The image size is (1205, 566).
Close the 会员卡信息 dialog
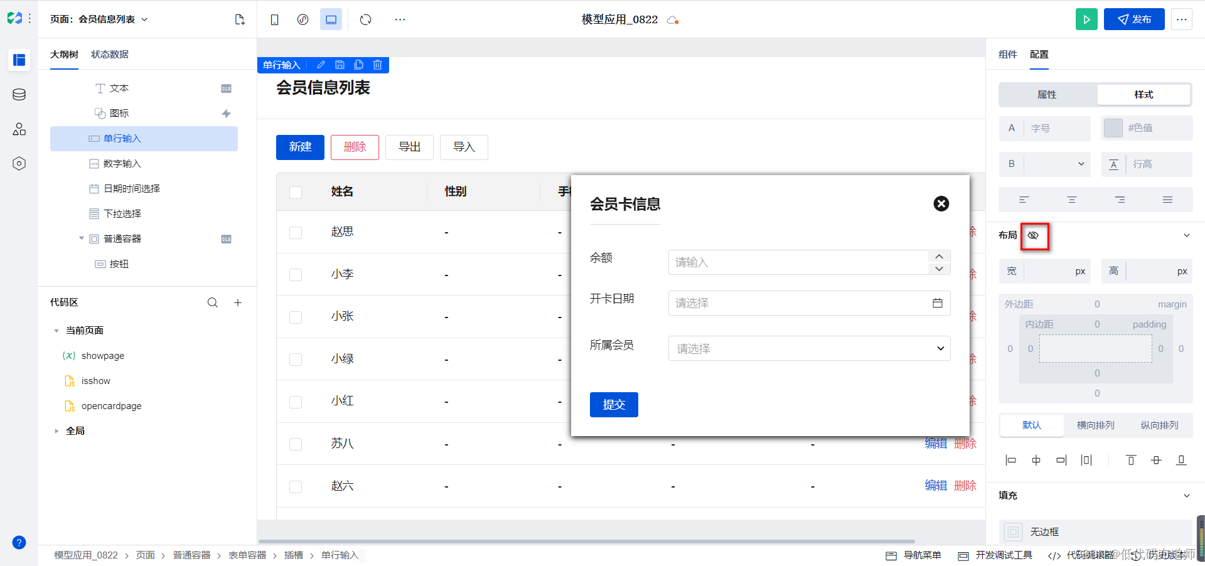[941, 203]
